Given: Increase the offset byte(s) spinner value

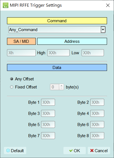Looking at the screenshot, I should [x=61, y=85].
